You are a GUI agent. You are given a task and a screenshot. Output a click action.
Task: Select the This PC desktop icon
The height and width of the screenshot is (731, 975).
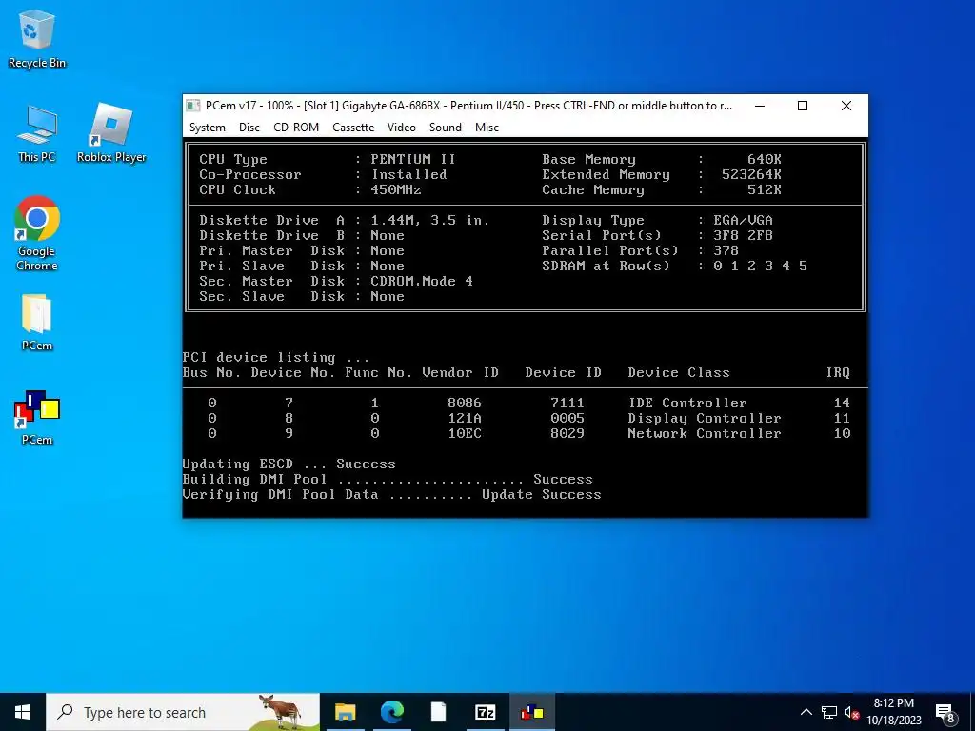point(37,133)
